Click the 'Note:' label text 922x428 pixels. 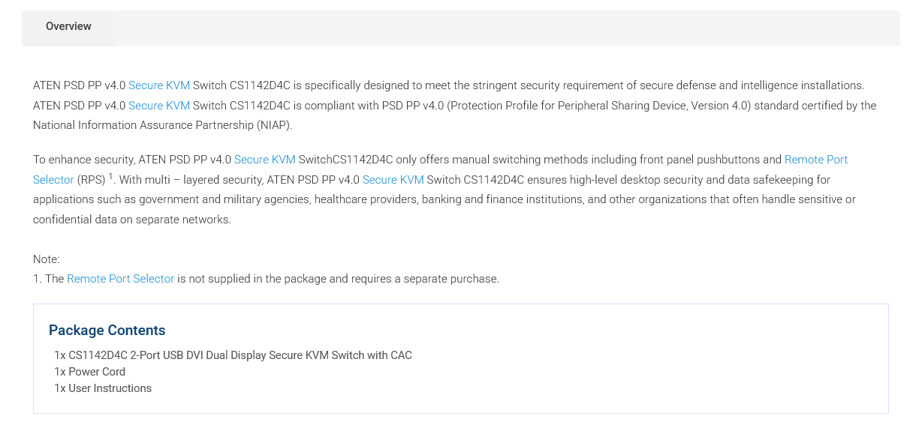click(x=47, y=259)
